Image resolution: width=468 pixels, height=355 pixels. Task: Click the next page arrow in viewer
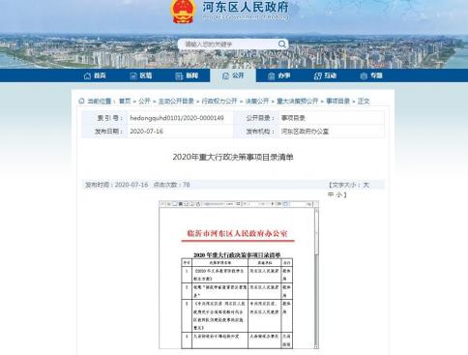[x=273, y=204]
